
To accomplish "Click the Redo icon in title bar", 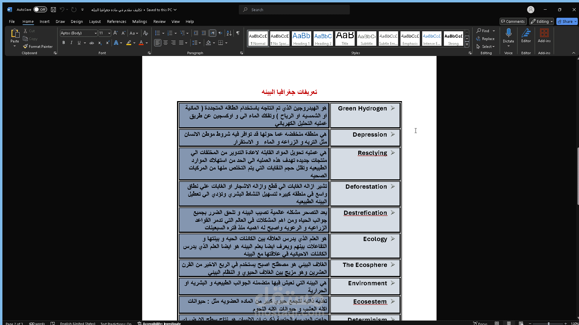I will pos(74,10).
